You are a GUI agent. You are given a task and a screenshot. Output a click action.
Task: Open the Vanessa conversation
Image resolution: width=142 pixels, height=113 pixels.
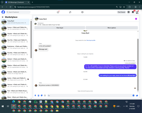coord(15,85)
